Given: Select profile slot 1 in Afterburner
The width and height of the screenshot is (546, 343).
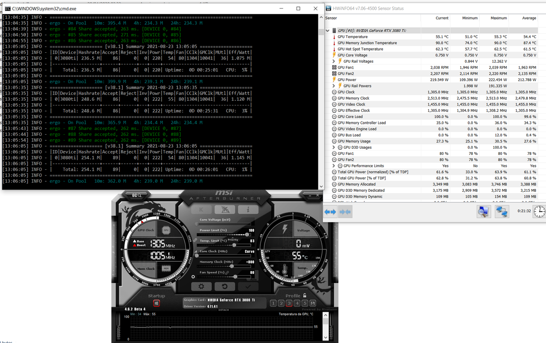Looking at the screenshot, I should [x=273, y=303].
